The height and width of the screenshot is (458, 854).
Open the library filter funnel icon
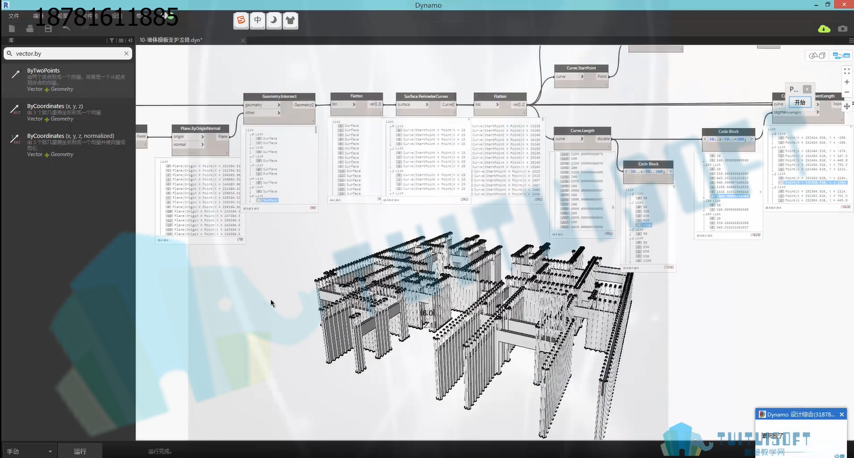pos(112,40)
